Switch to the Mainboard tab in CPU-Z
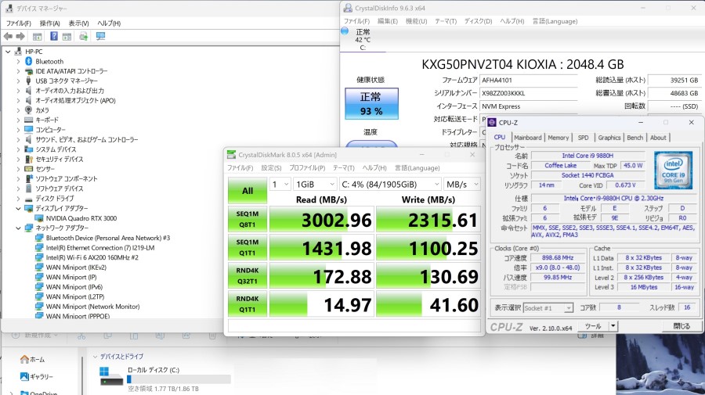This screenshot has width=705, height=395. [x=528, y=138]
